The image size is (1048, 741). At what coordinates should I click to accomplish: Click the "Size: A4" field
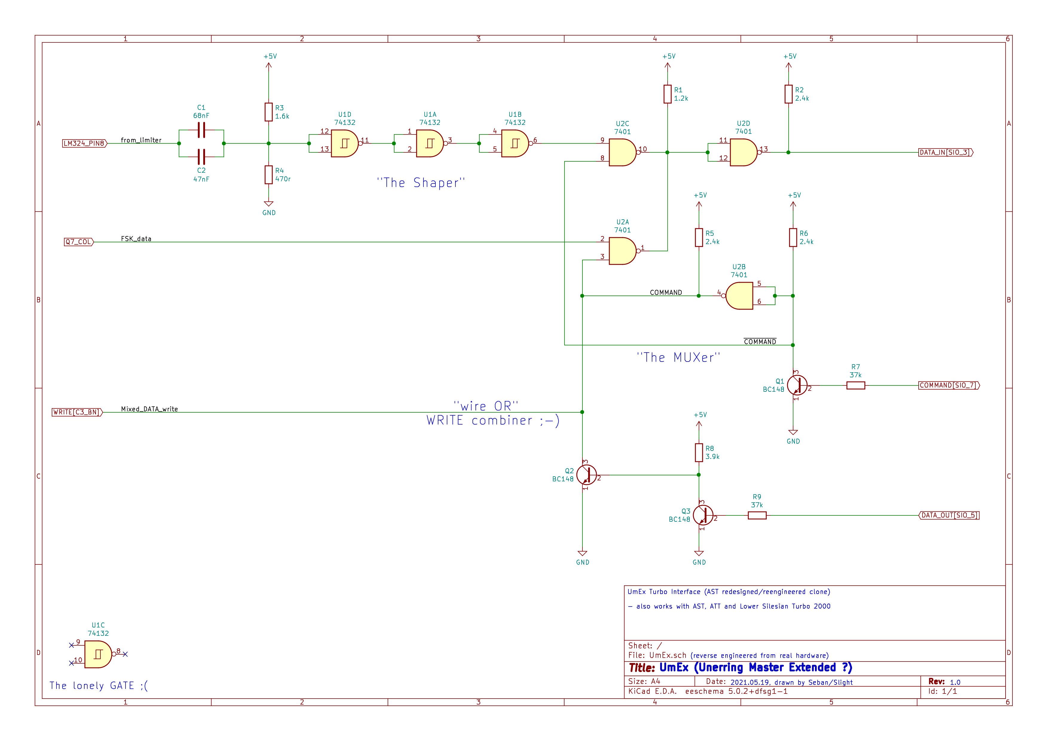tap(644, 681)
